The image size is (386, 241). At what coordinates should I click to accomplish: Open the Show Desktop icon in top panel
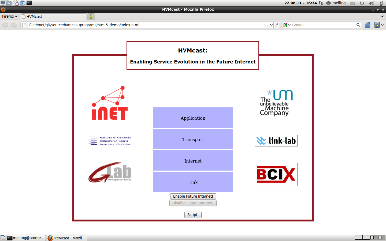click(x=3, y=3)
